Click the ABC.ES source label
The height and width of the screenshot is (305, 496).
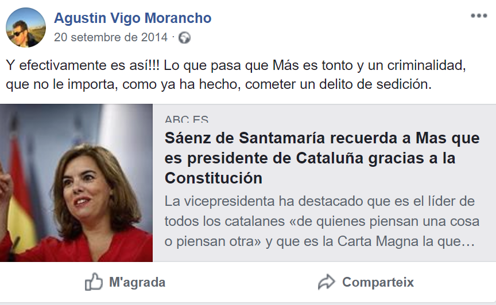point(187,119)
